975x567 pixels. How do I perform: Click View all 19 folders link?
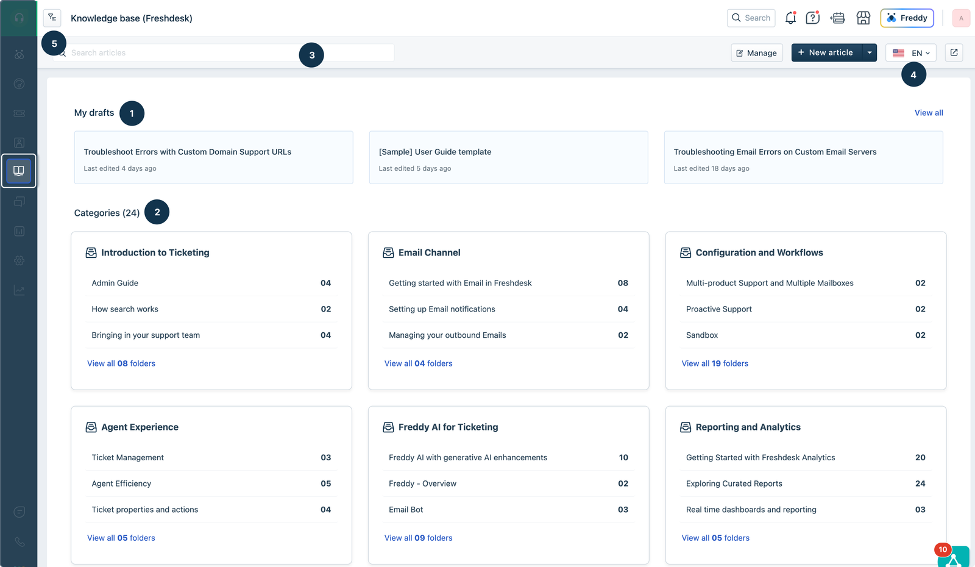715,363
